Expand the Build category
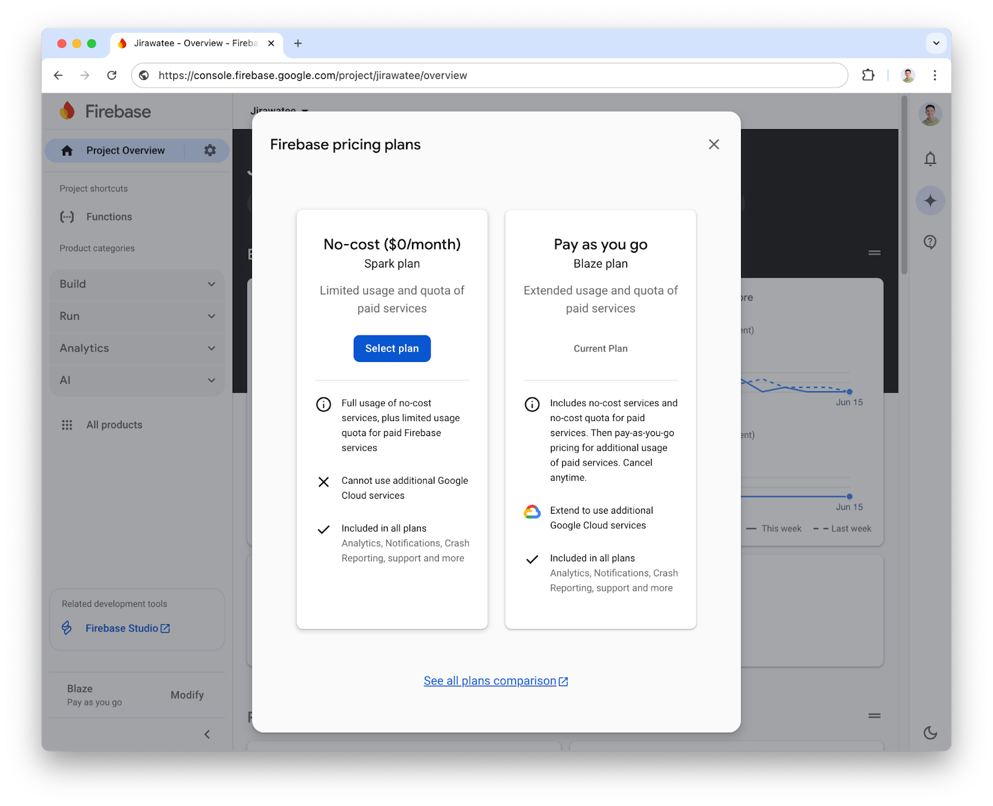Image resolution: width=993 pixels, height=806 pixels. click(137, 284)
